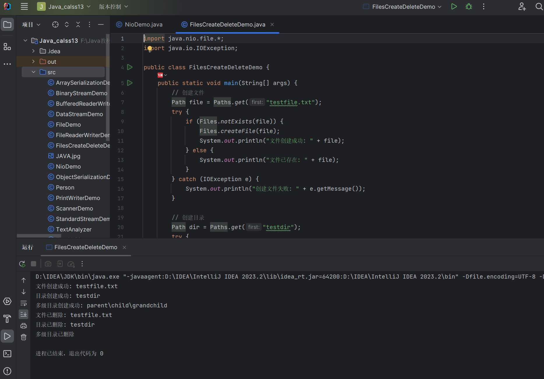Clear all console output with trash icon

[x=24, y=337]
